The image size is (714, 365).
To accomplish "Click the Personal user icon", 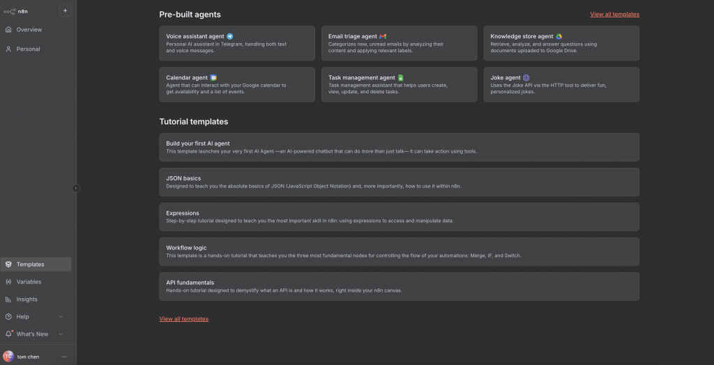I will (8, 49).
